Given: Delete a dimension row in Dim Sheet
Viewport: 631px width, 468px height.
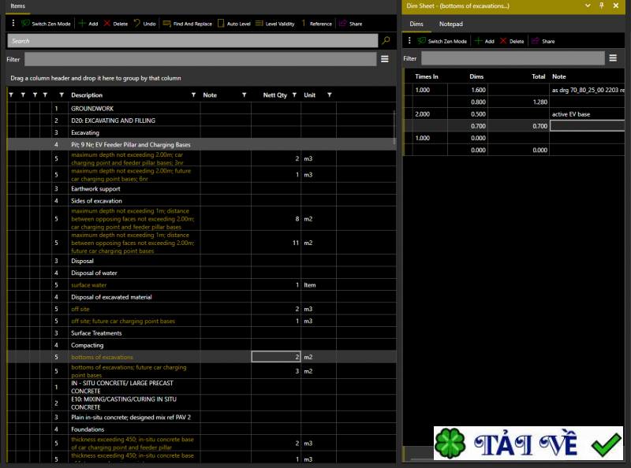Looking at the screenshot, I should pos(512,41).
